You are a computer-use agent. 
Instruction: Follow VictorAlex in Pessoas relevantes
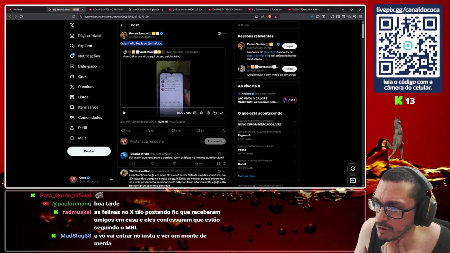coord(289,69)
